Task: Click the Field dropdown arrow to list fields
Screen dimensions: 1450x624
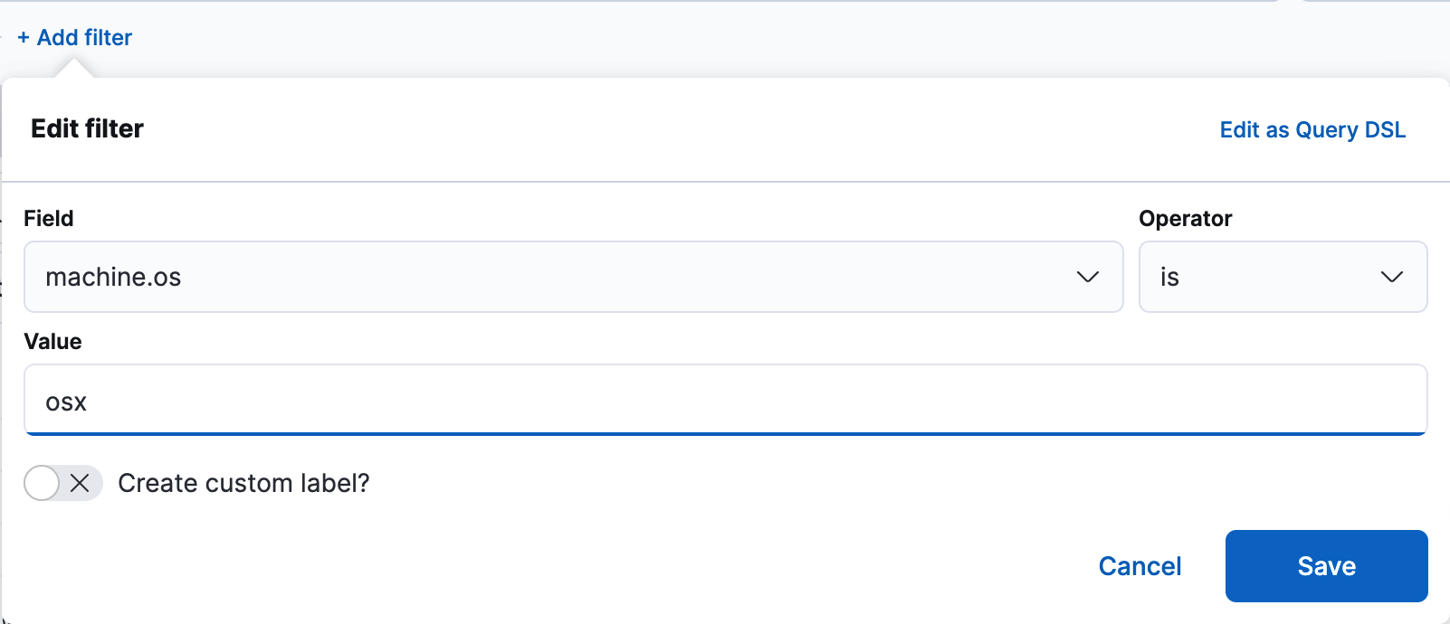Action: tap(1088, 277)
